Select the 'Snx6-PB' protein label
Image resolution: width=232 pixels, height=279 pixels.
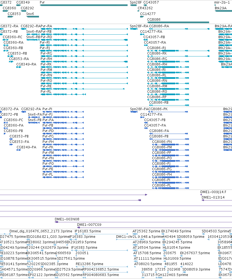click(35, 120)
